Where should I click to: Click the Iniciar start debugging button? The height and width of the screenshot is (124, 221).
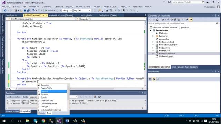[49, 11]
